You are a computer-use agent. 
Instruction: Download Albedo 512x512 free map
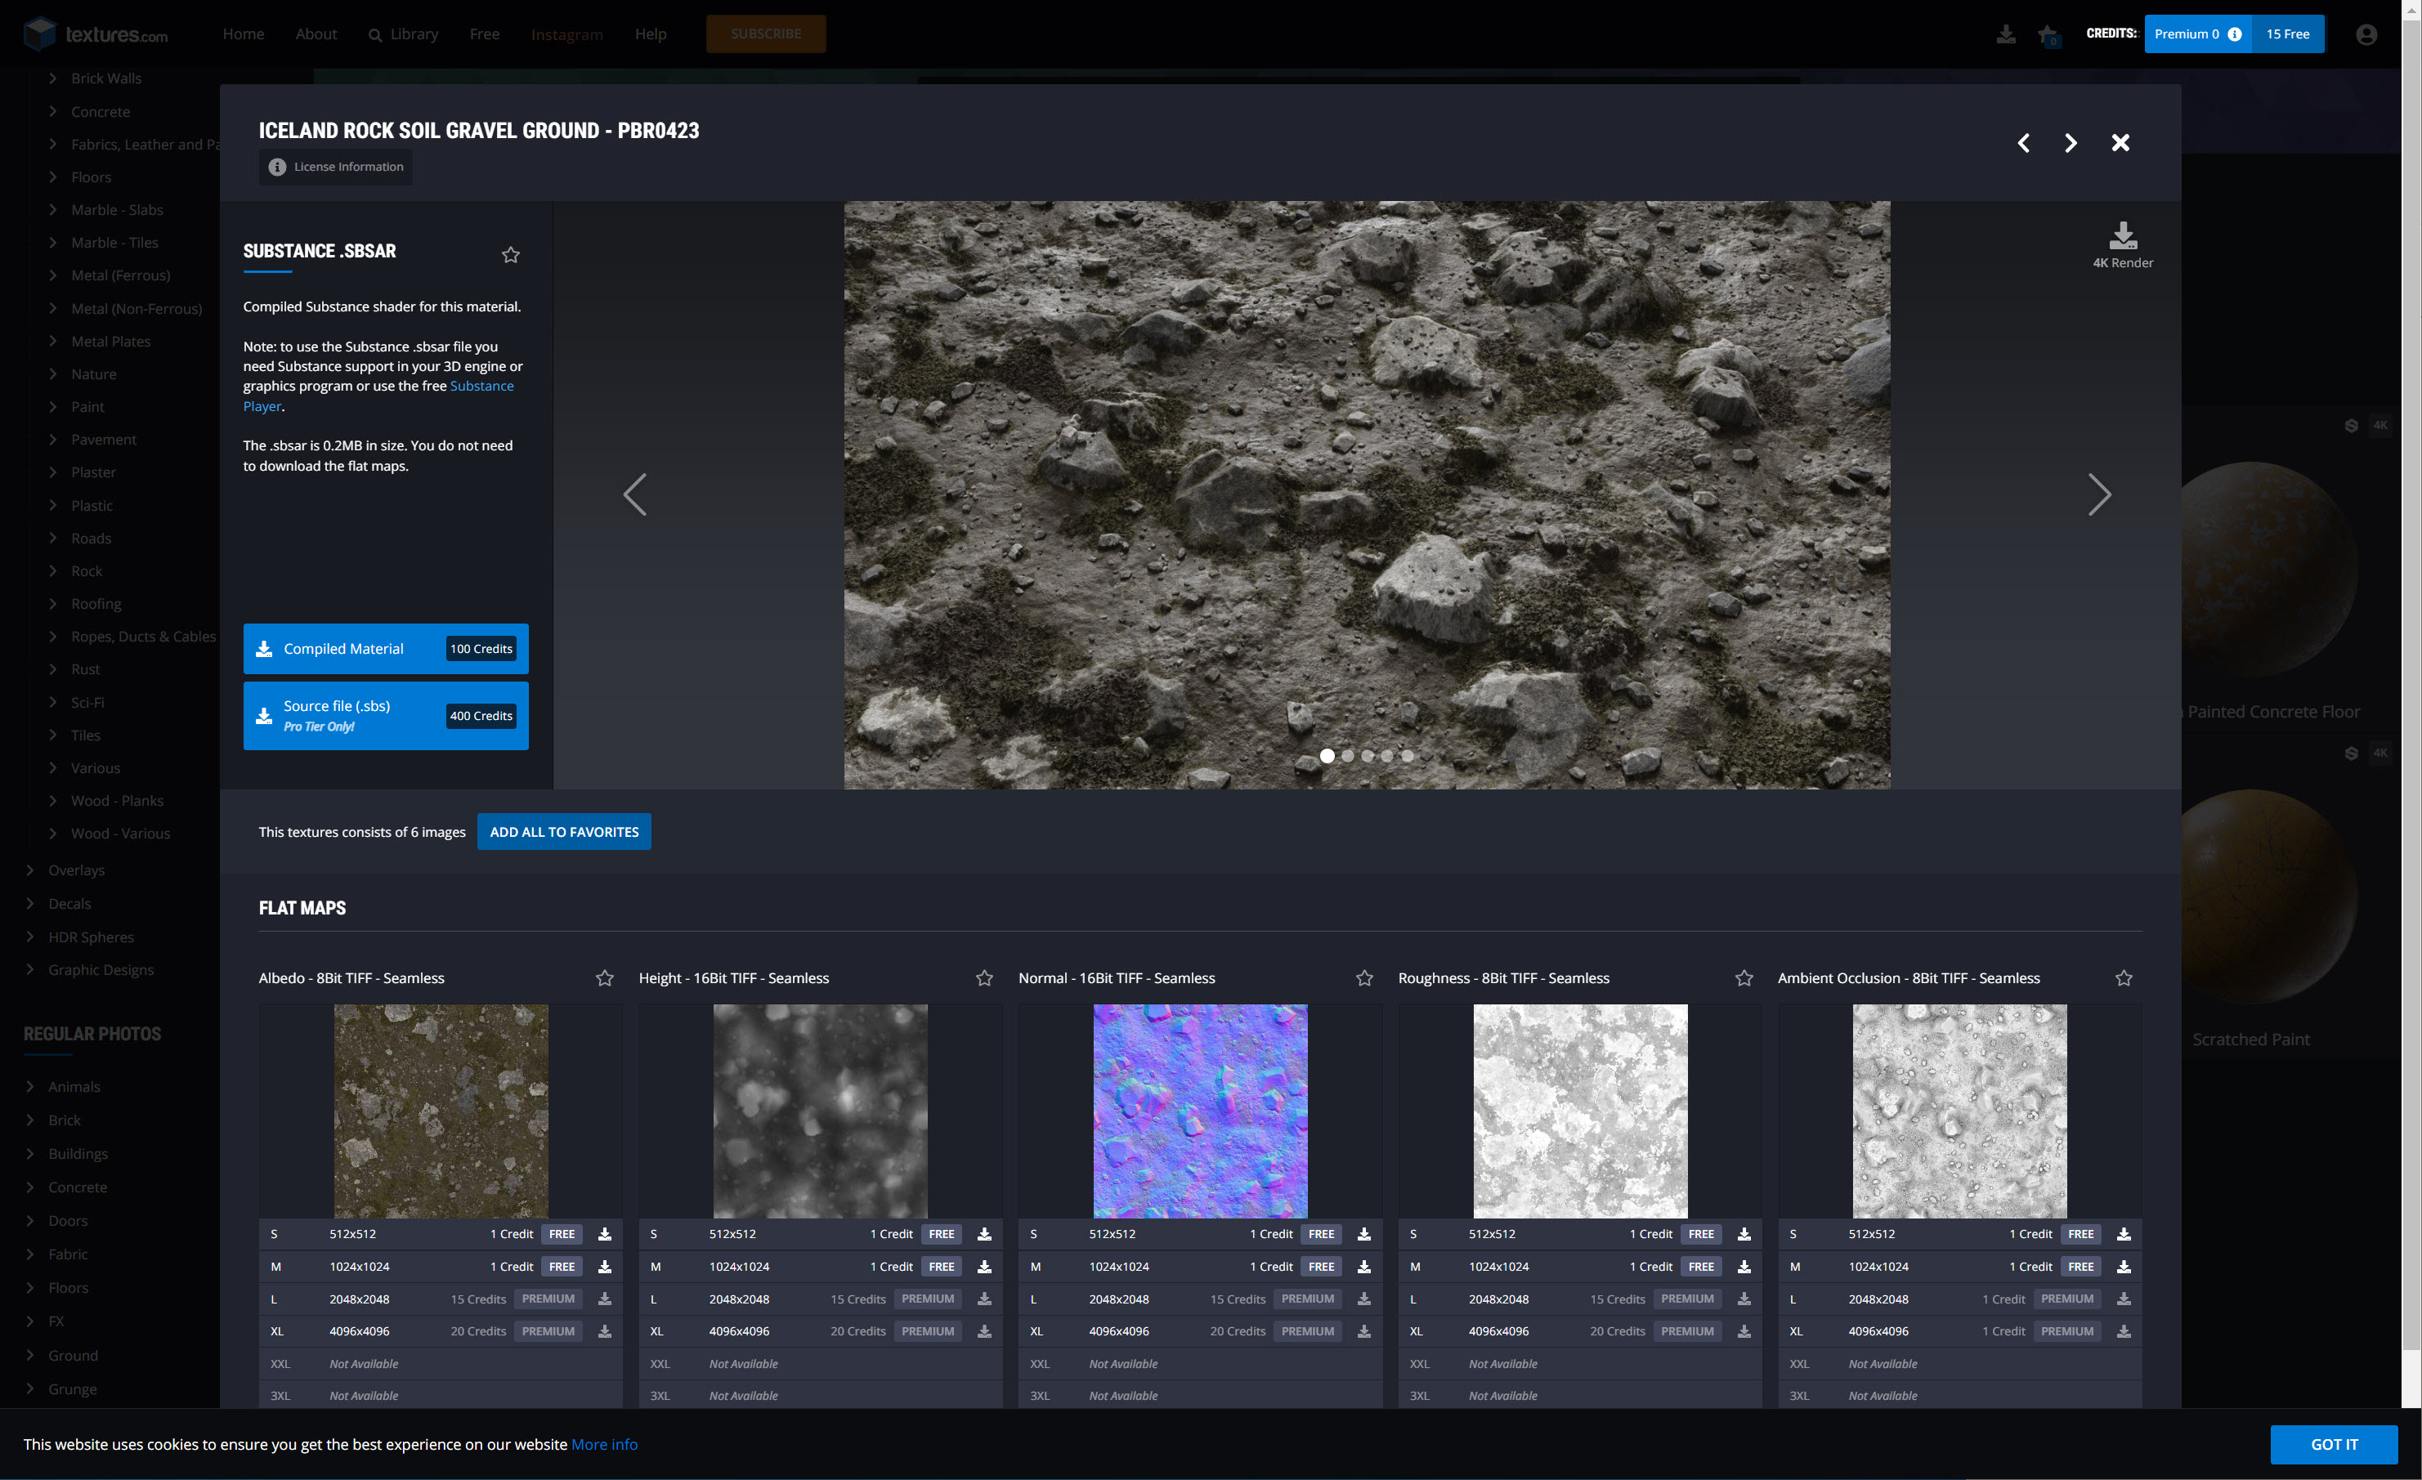click(605, 1234)
